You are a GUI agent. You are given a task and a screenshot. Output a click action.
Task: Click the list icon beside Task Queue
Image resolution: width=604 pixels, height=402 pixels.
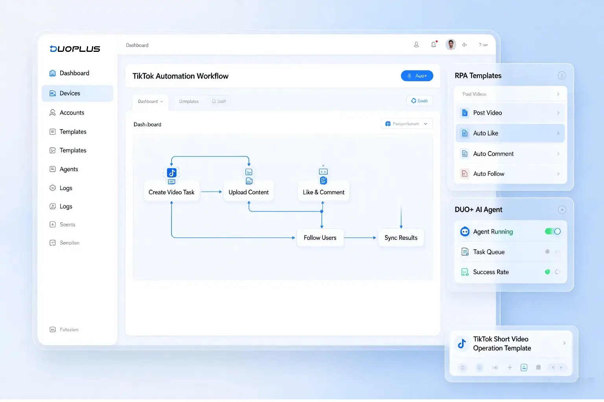[465, 252]
